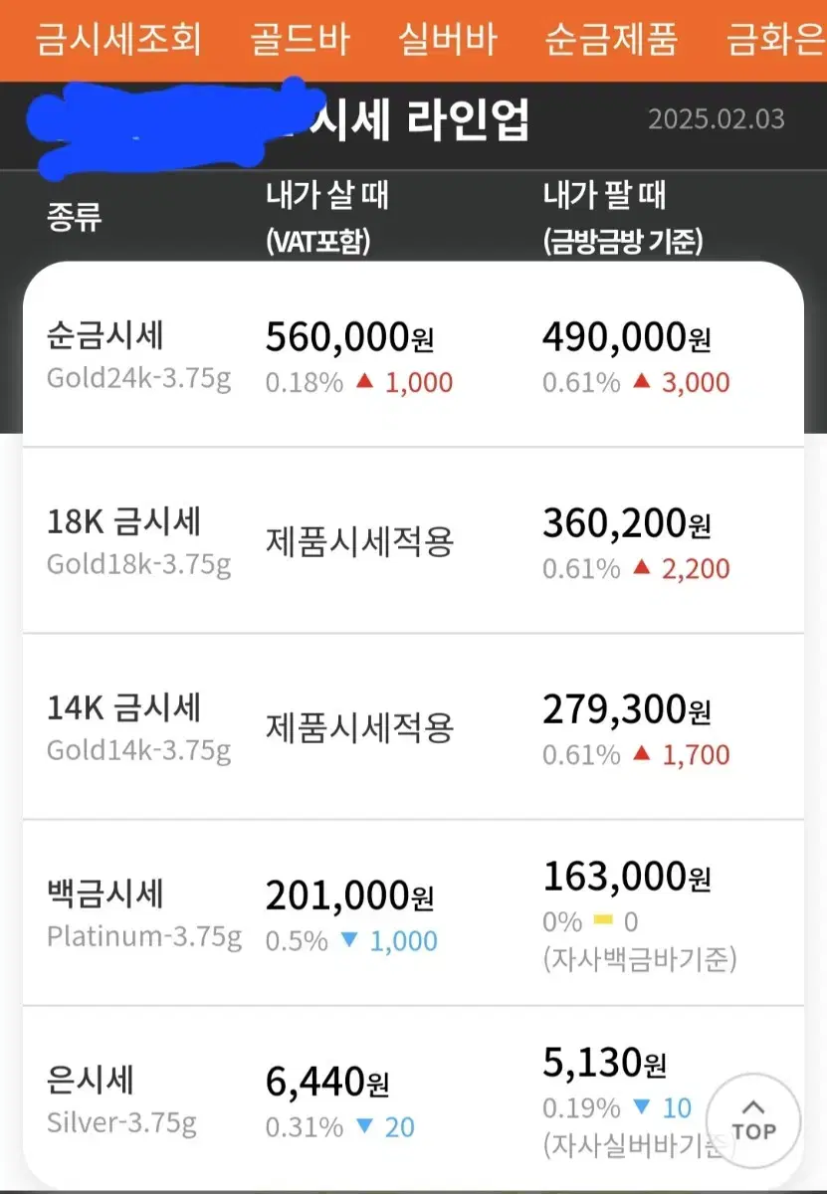
Task: Select the 순금제품 tab
Action: point(612,41)
